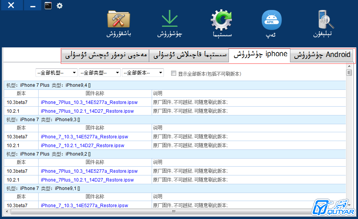The width and height of the screenshot is (358, 219).
Task: Click 说明 column header under iPhone9,3
Action: pos(249,128)
